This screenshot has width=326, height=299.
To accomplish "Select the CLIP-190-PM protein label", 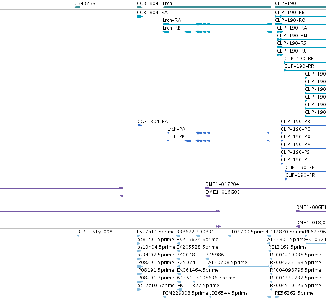I will (x=296, y=145).
